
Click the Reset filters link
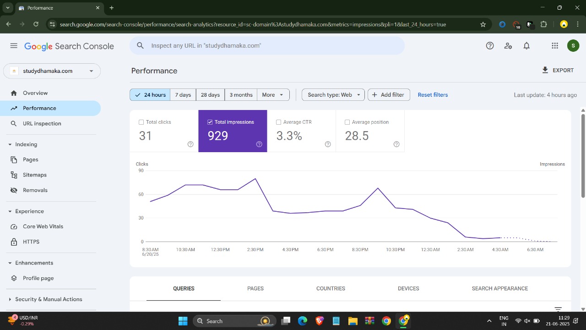tap(433, 95)
